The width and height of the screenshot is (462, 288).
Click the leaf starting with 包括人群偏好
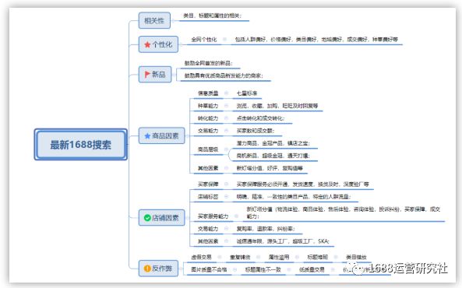[316, 40]
